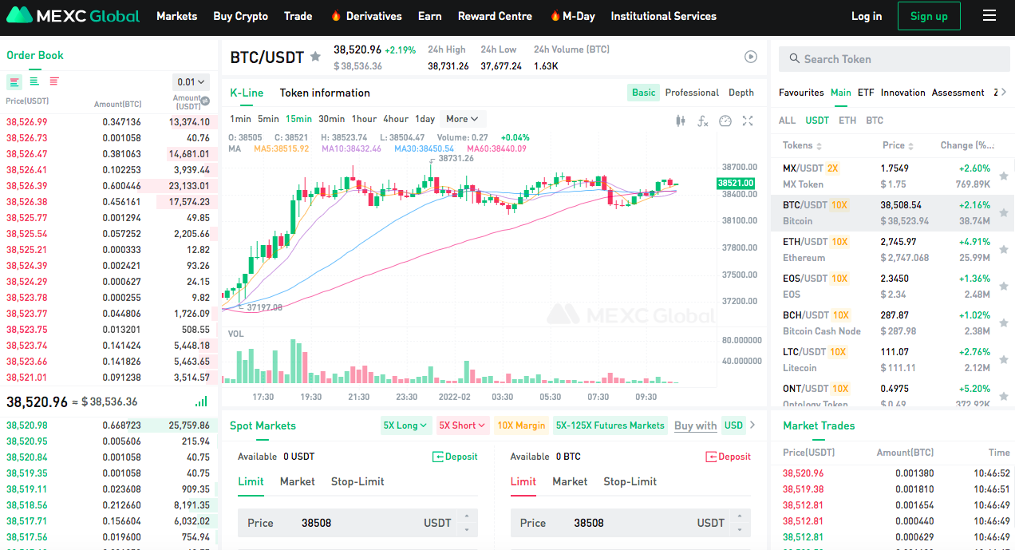This screenshot has width=1015, height=550.
Task: Switch the chart to Professional mode
Action: [692, 93]
